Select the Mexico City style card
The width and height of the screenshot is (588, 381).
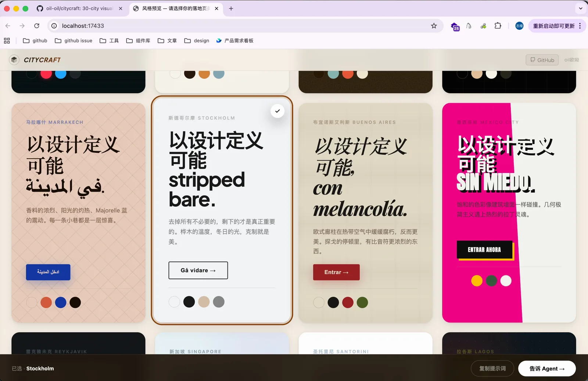(x=509, y=213)
